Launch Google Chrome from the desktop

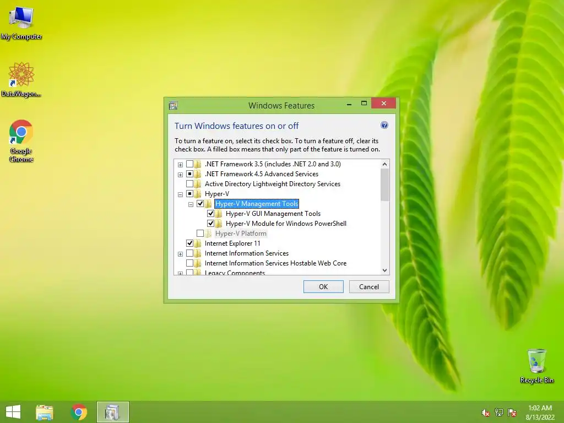[x=21, y=140]
